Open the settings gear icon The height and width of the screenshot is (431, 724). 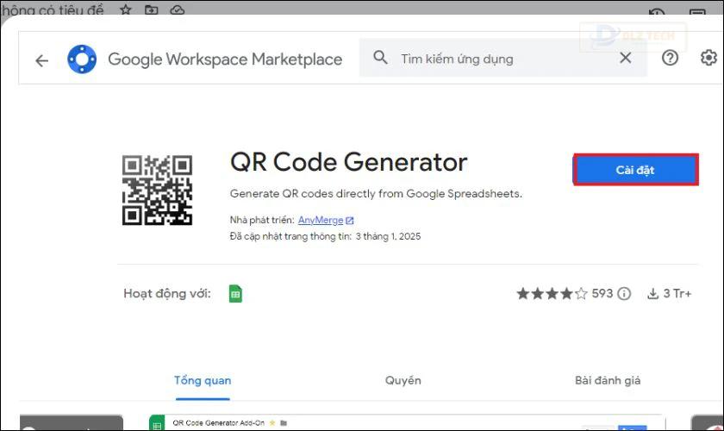tap(708, 58)
